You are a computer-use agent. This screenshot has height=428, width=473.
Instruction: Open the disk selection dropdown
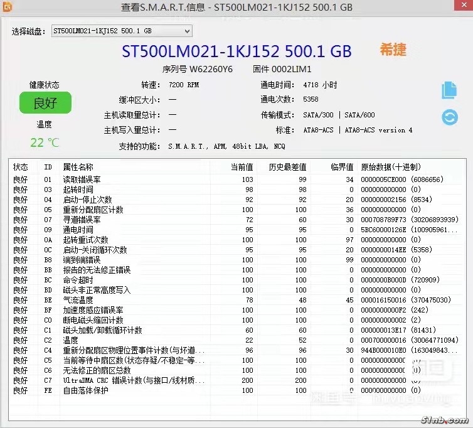[x=122, y=31]
